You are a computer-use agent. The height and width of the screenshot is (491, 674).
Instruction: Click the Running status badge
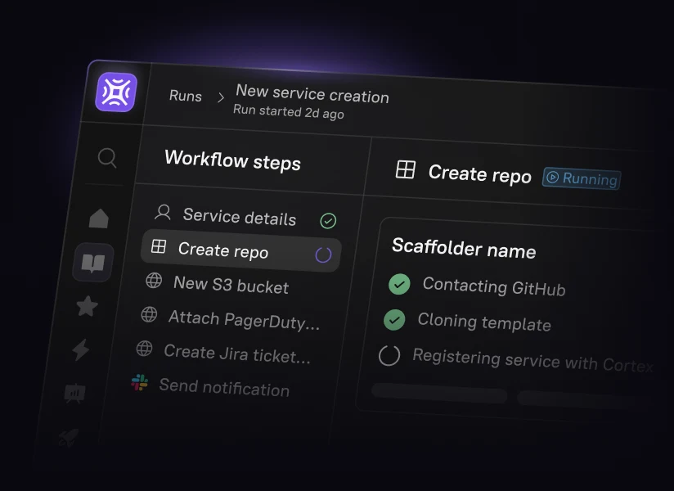click(582, 178)
